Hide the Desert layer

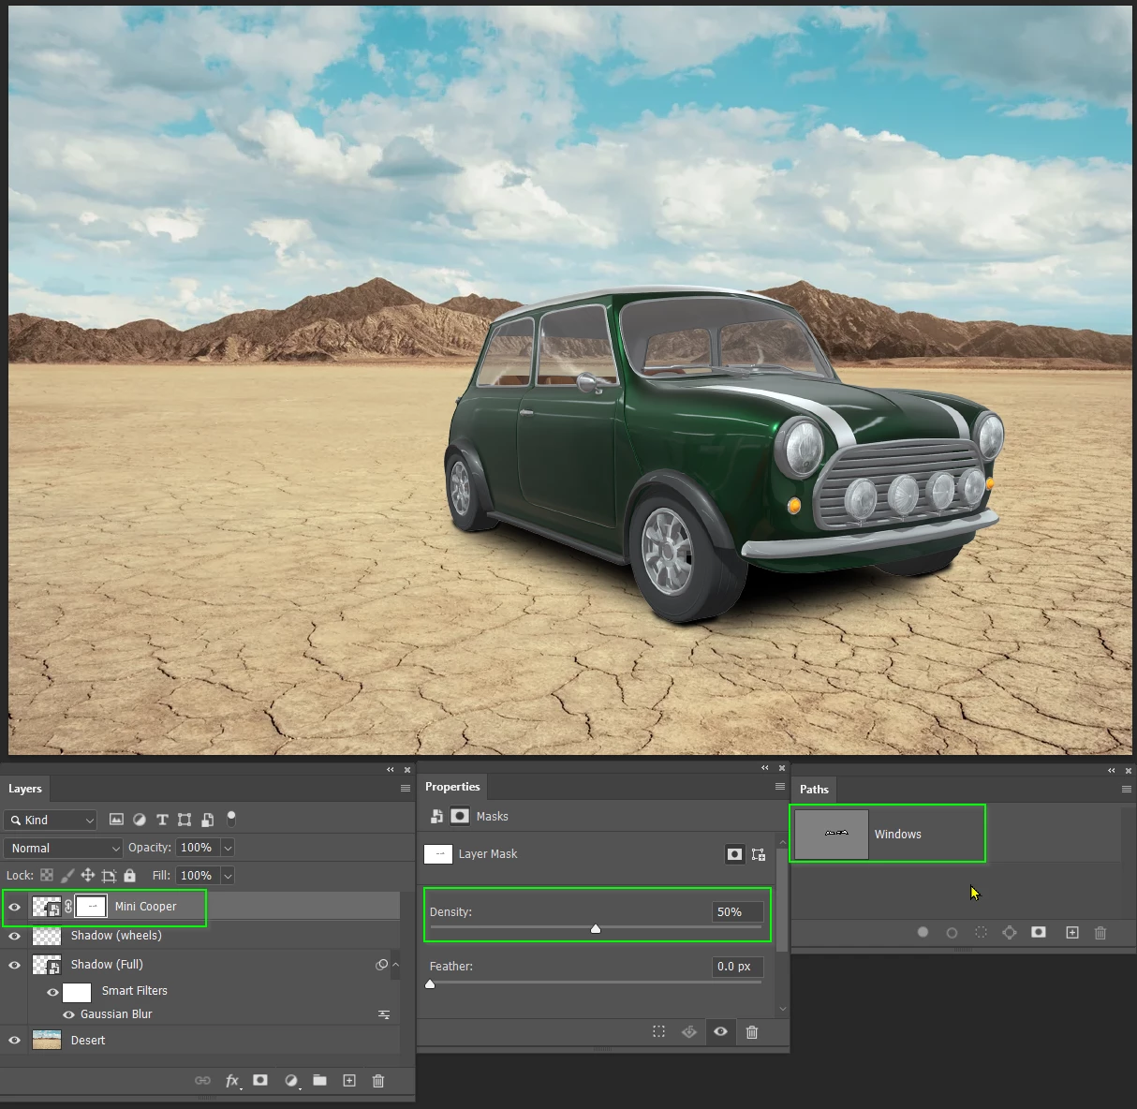(14, 1041)
